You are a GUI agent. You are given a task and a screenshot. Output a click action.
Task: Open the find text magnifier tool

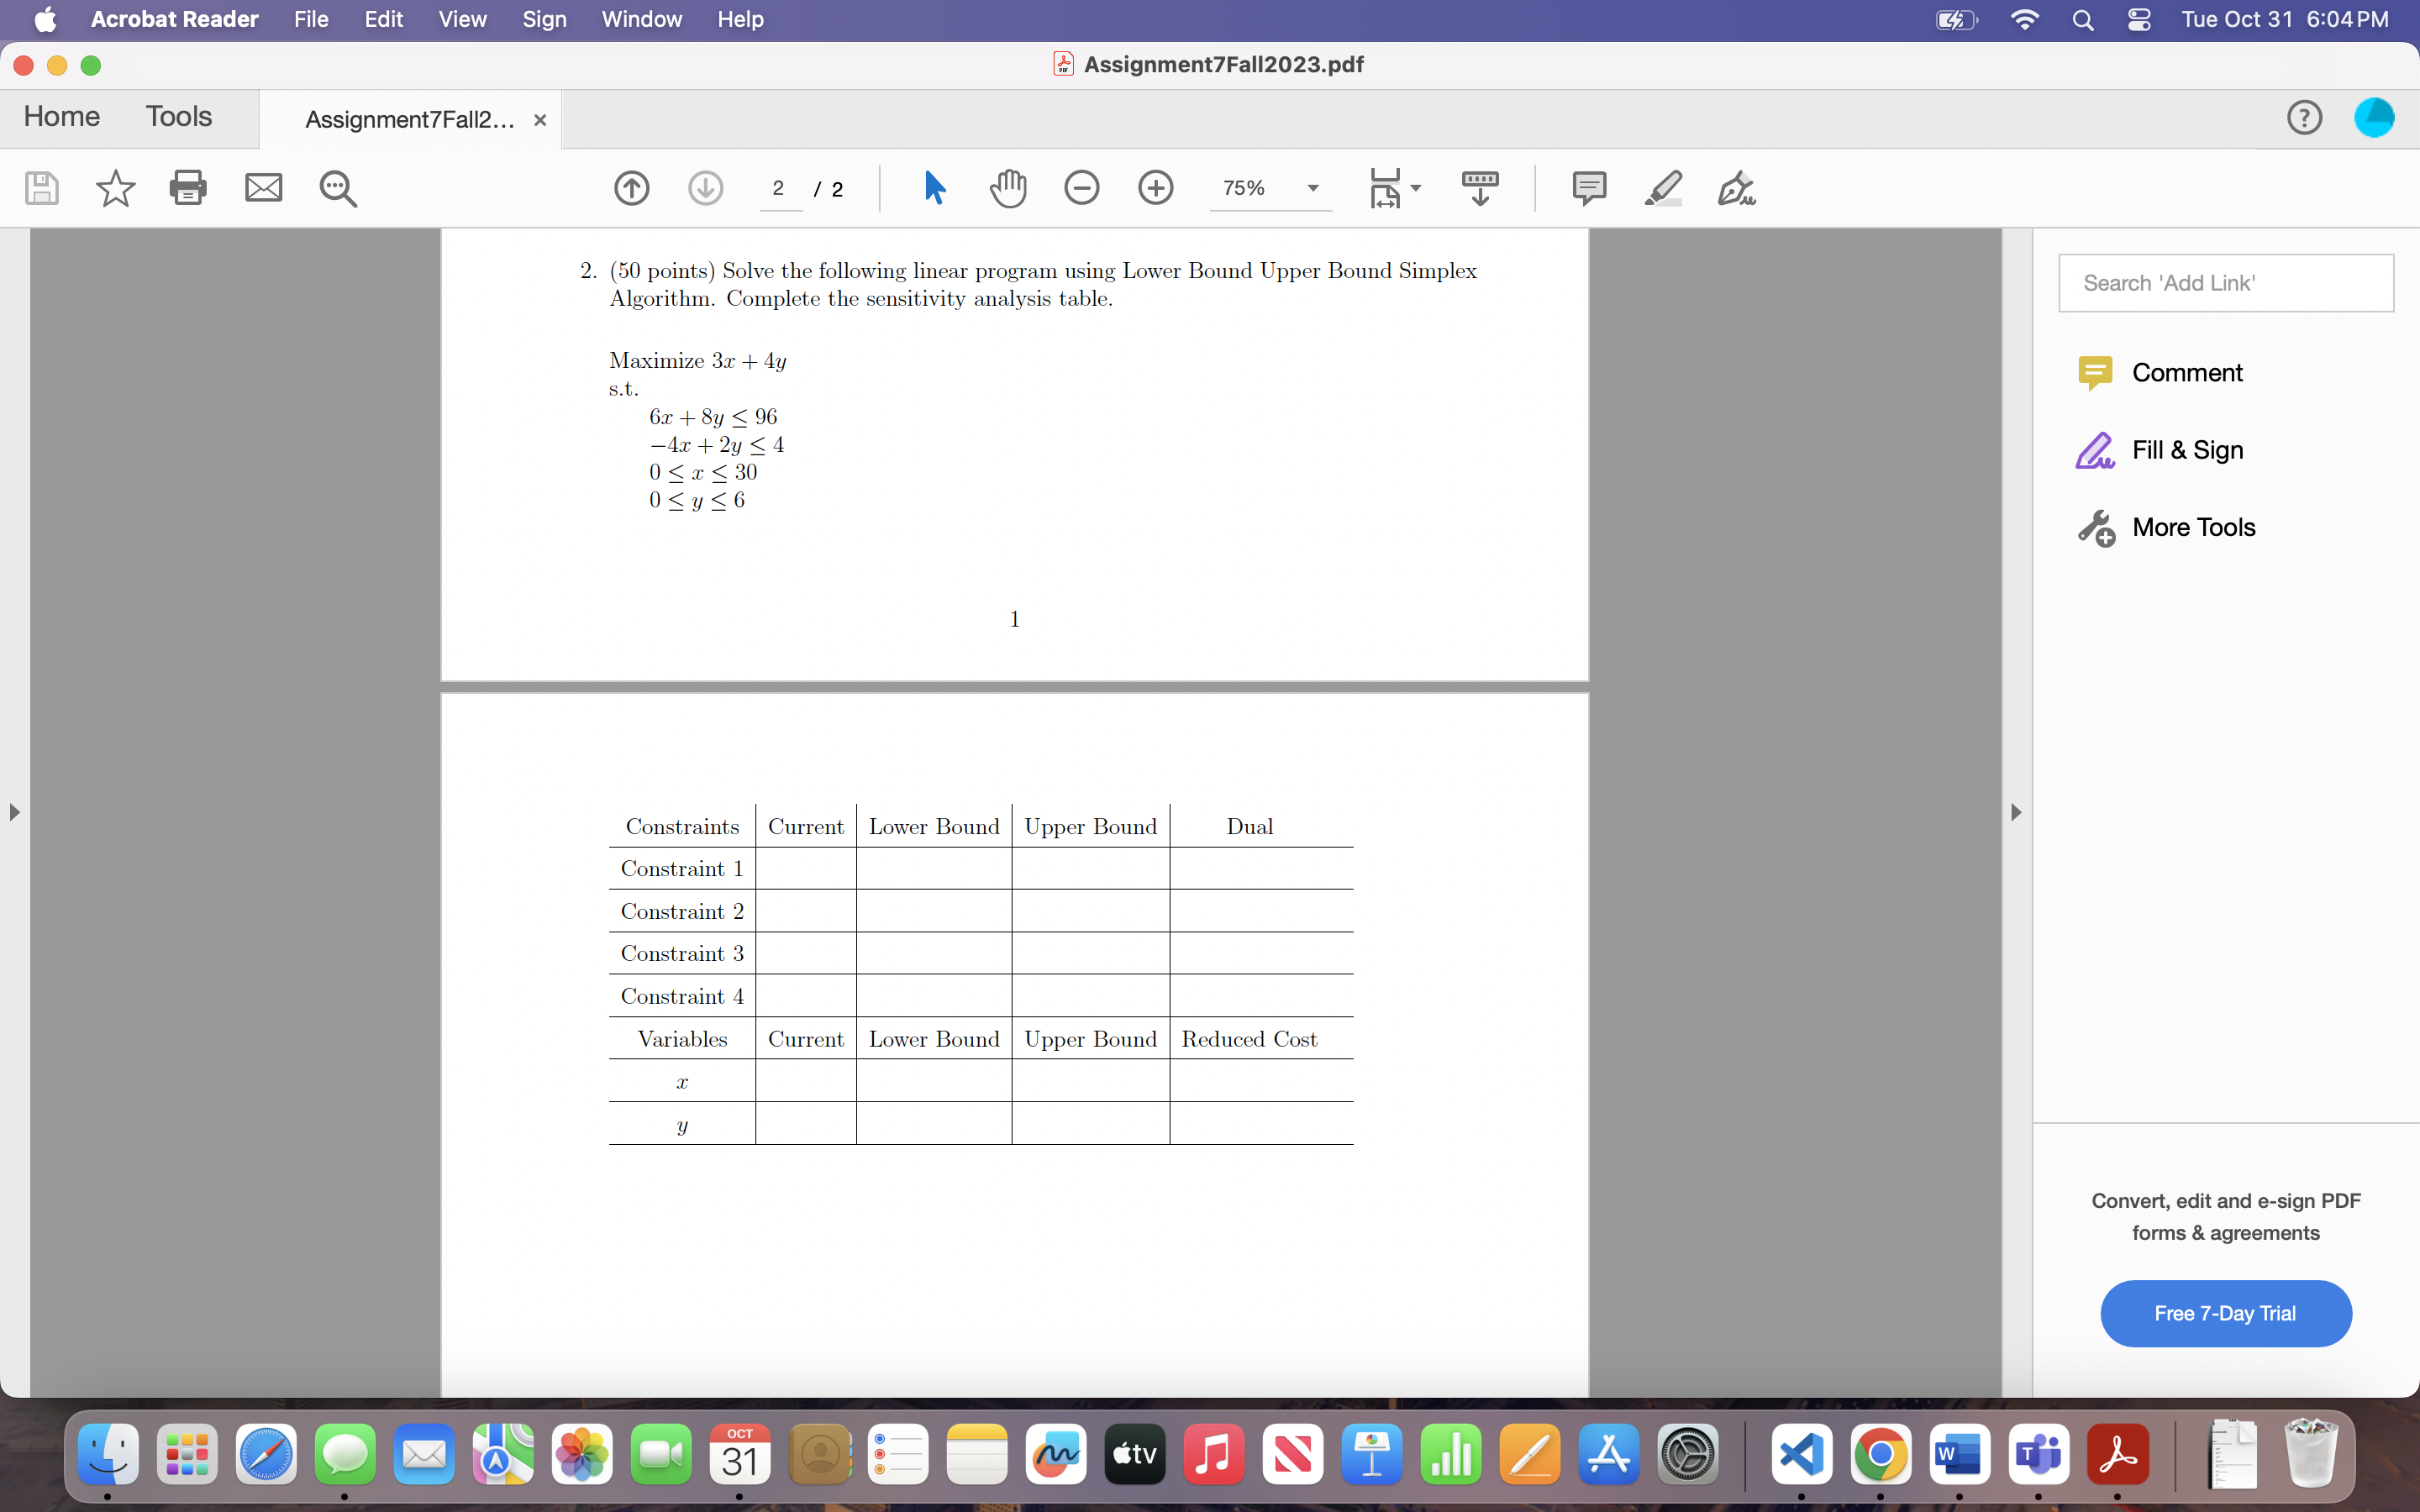tap(338, 188)
